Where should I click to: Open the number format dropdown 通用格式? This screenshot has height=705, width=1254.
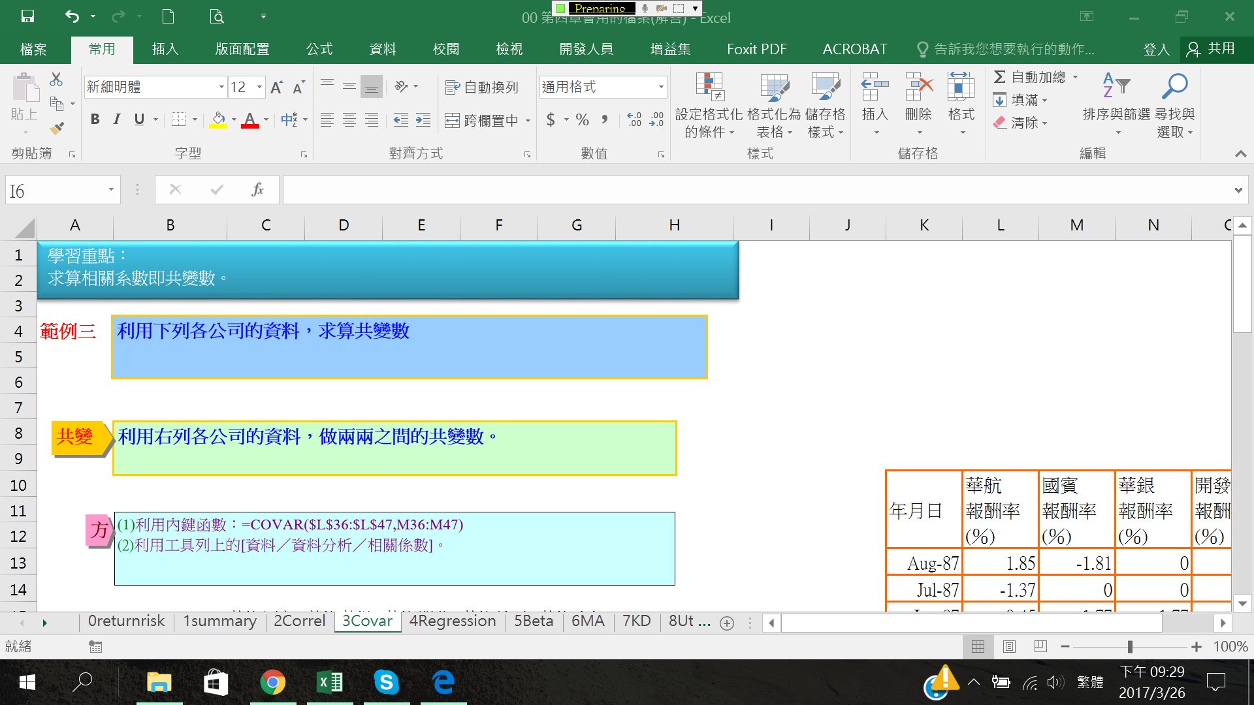pos(661,87)
